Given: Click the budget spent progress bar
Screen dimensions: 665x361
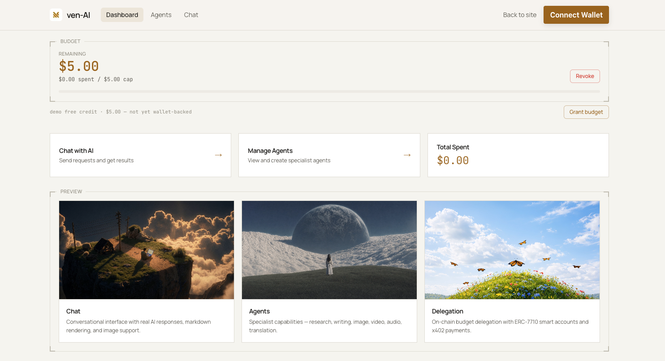Looking at the screenshot, I should click(x=329, y=91).
